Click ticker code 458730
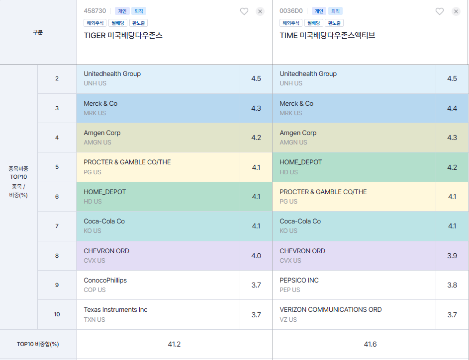 (95, 11)
